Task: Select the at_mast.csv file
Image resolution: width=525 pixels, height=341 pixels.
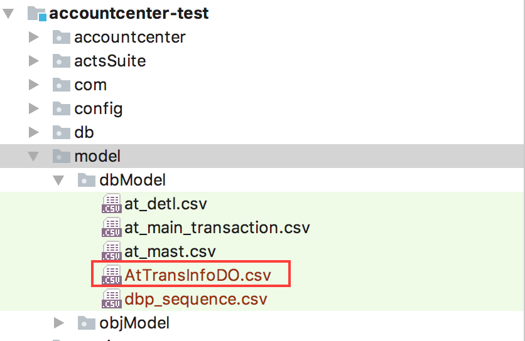Action: (x=170, y=251)
